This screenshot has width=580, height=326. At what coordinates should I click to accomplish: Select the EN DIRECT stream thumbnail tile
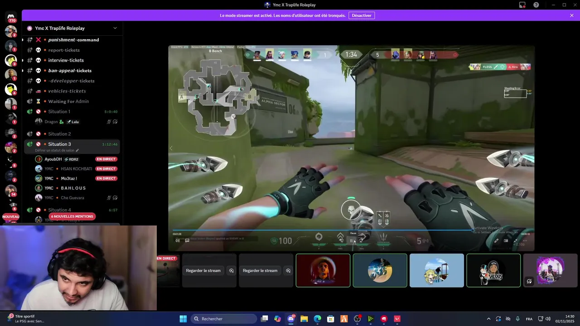(168, 270)
